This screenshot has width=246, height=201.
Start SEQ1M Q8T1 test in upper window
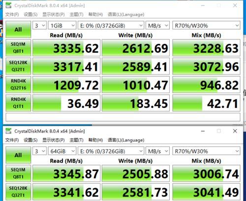point(18,48)
